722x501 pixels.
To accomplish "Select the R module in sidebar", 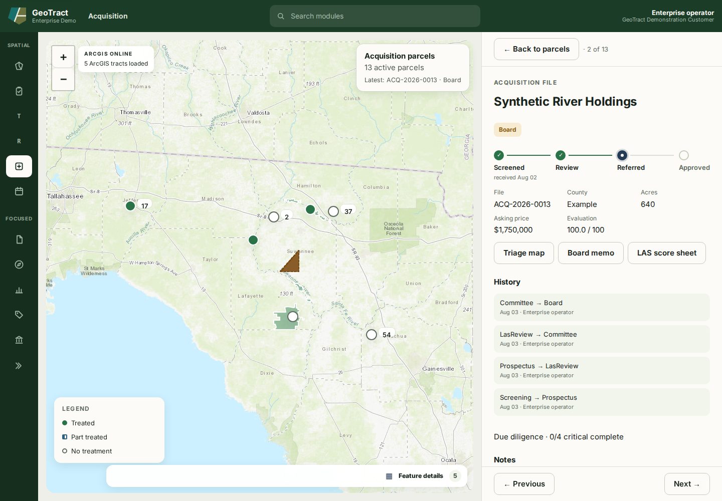I will click(19, 141).
